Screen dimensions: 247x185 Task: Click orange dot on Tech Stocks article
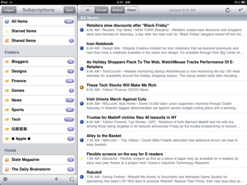tap(82, 87)
